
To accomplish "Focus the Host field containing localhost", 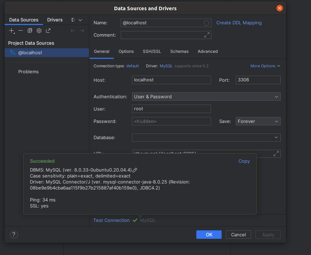I will [x=171, y=80].
